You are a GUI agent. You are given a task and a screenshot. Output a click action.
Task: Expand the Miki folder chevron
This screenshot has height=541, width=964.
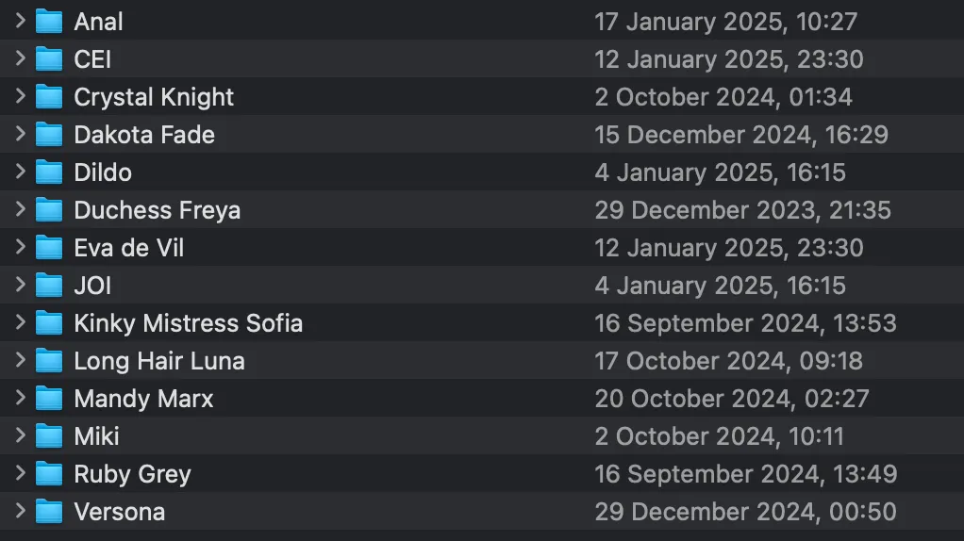pyautogui.click(x=21, y=434)
